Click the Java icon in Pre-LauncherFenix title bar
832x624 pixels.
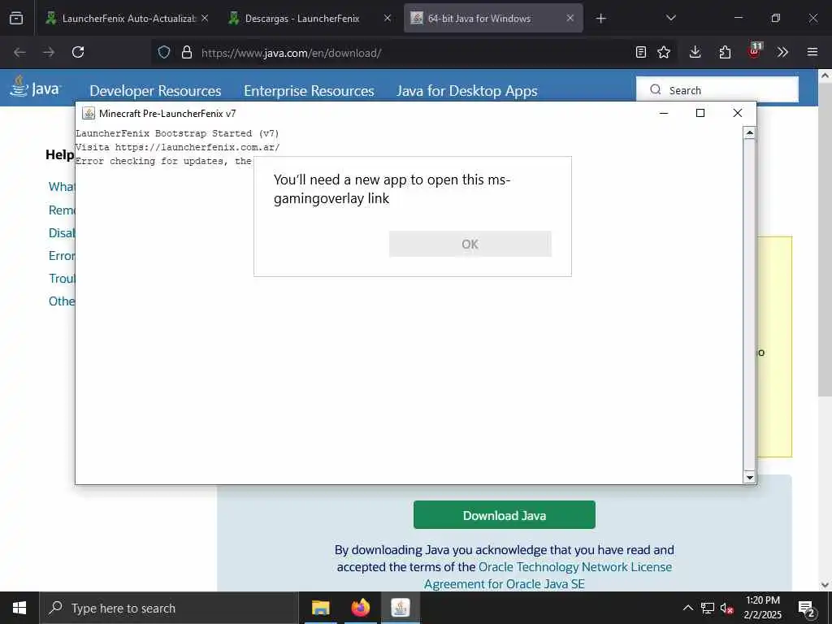(x=89, y=113)
